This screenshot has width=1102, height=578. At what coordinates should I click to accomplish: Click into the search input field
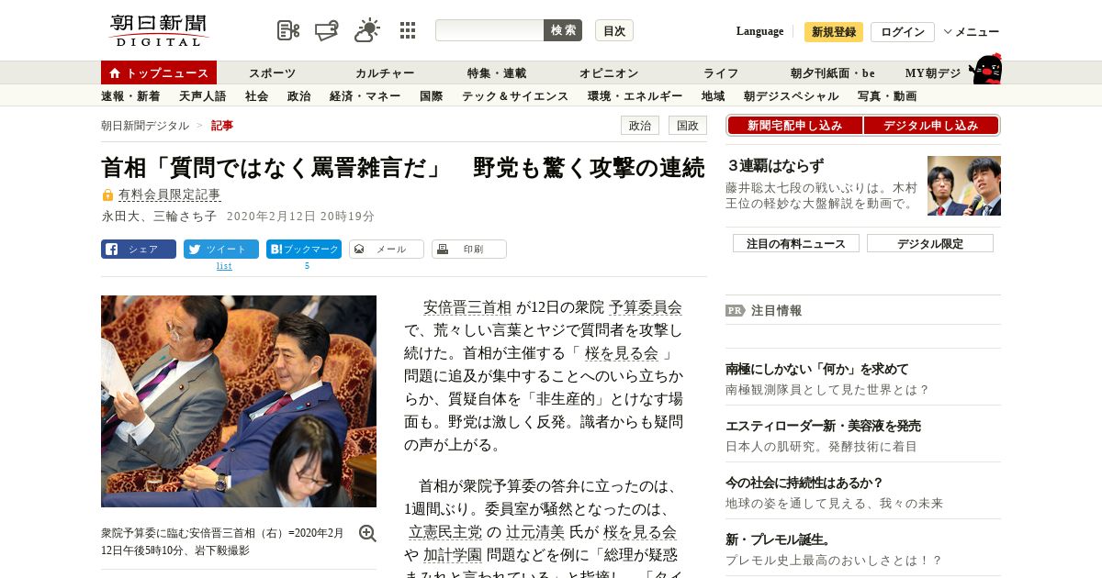click(x=489, y=30)
